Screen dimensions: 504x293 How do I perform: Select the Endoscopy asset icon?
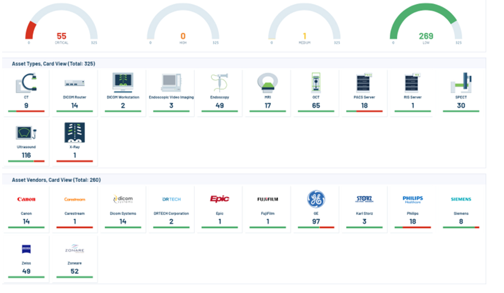point(219,83)
